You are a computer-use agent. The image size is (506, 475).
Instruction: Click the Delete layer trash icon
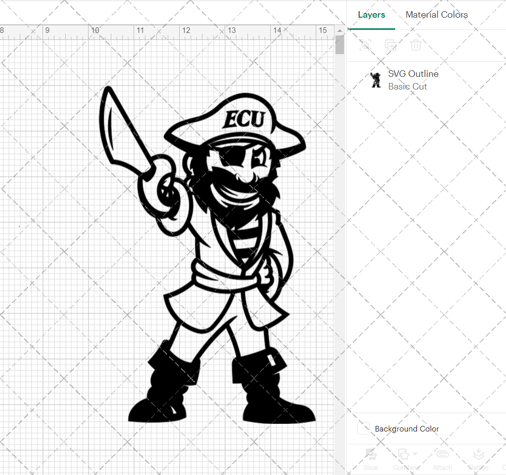click(415, 45)
